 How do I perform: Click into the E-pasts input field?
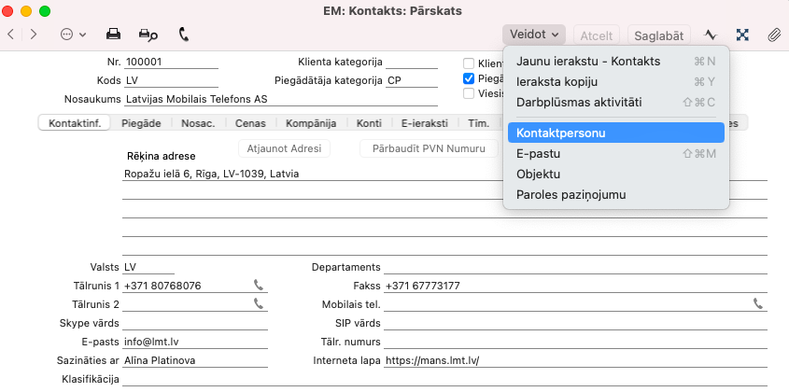(194, 342)
